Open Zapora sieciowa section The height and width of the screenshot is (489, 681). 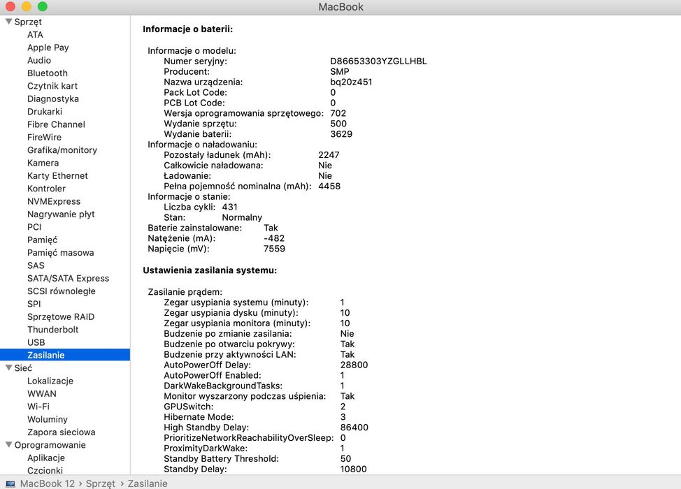pyautogui.click(x=62, y=432)
